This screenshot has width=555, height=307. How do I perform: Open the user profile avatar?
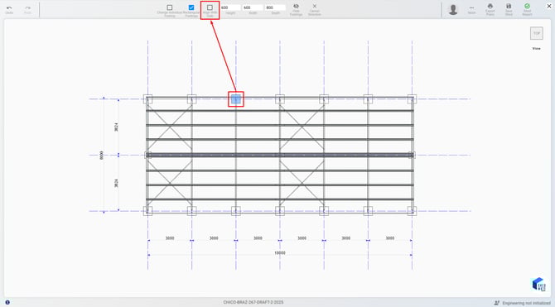click(453, 10)
